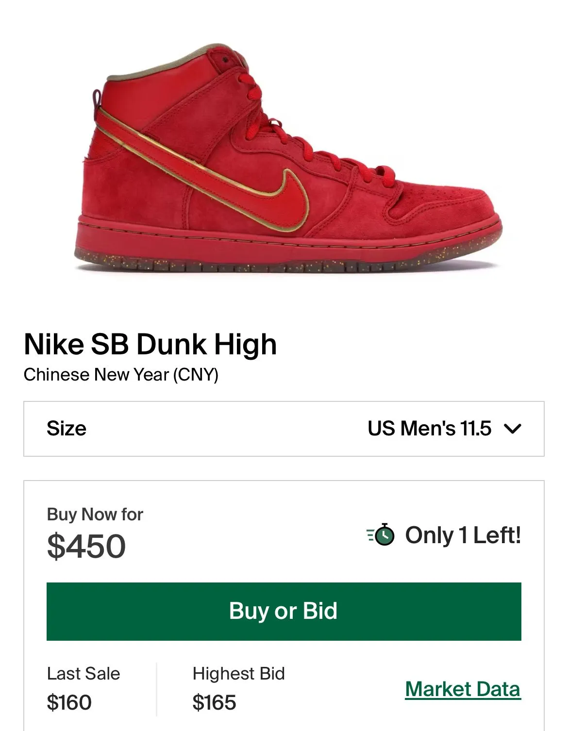The image size is (568, 731).
Task: Click the Buy Now for label
Action: tap(95, 514)
